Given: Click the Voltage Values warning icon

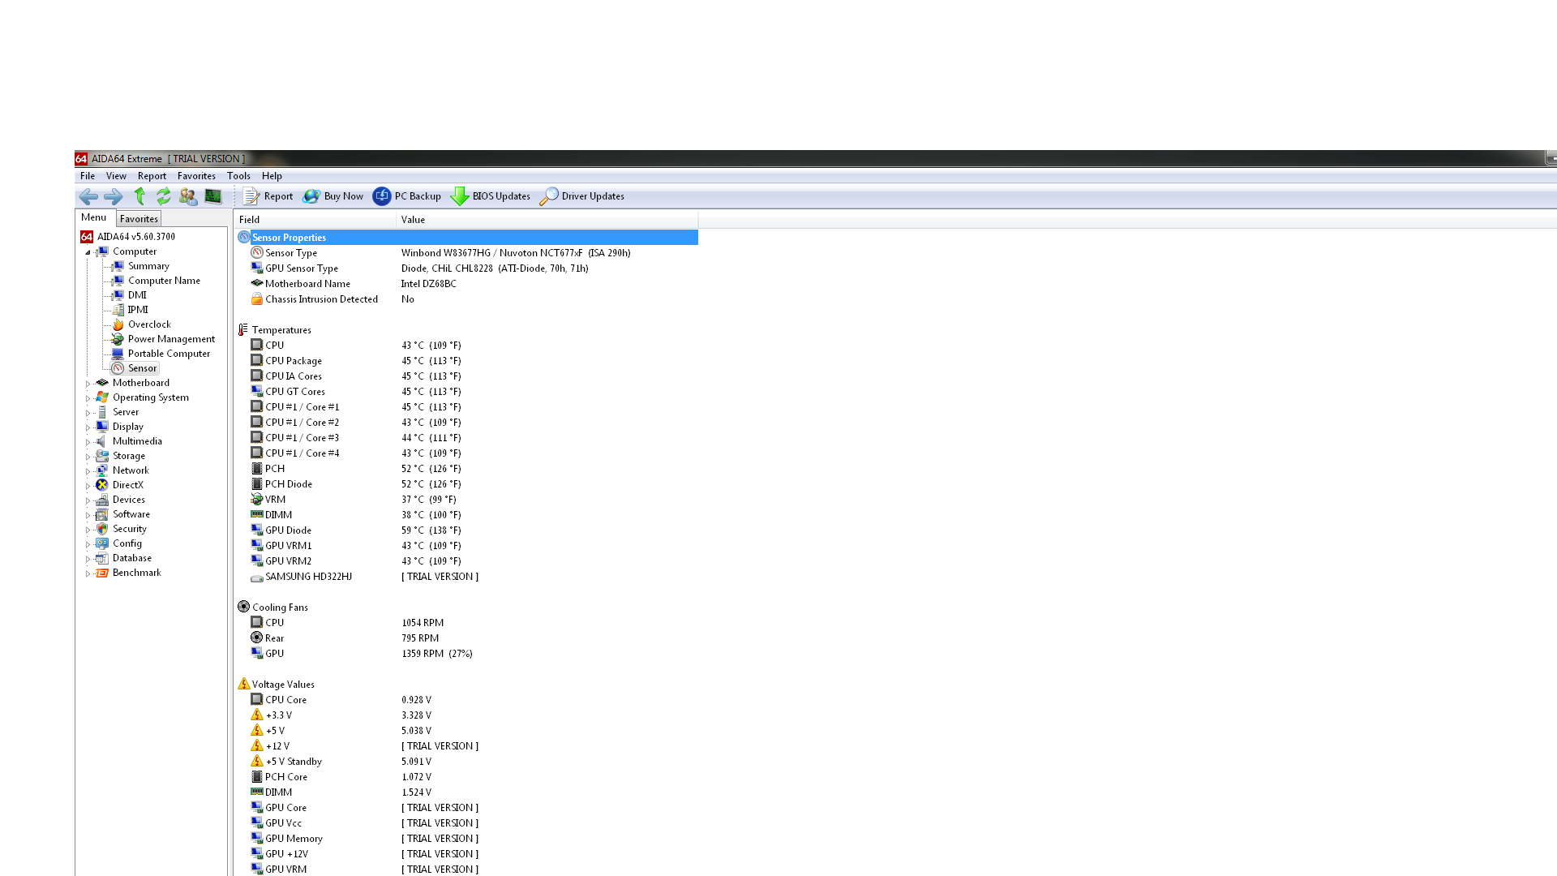Looking at the screenshot, I should pyautogui.click(x=244, y=685).
